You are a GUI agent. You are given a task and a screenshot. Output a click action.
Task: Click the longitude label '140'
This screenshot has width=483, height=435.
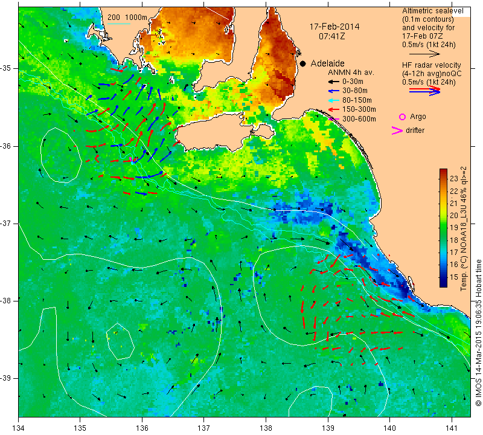[x=389, y=428]
